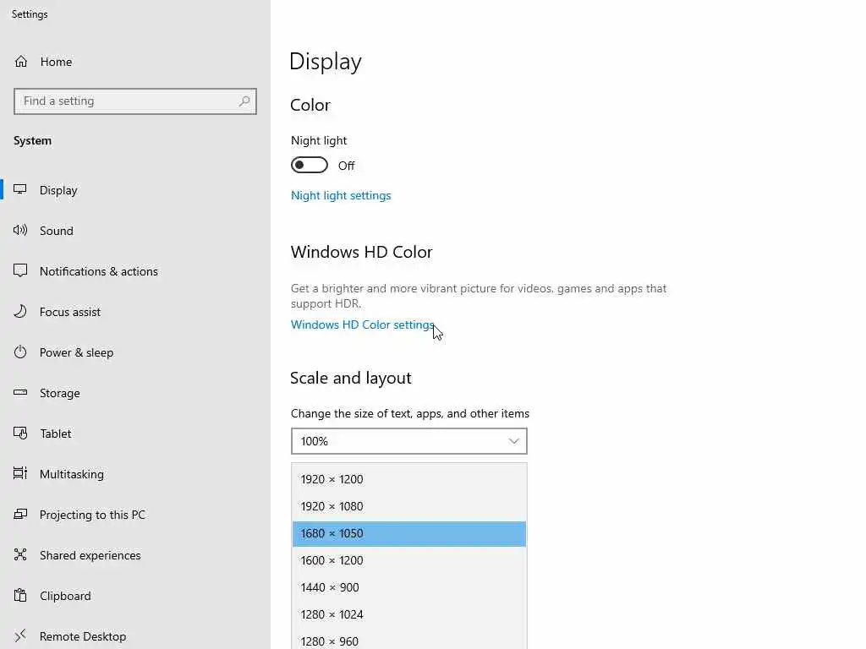This screenshot has height=649, width=866.
Task: Click inside Find a setting field
Action: (135, 101)
